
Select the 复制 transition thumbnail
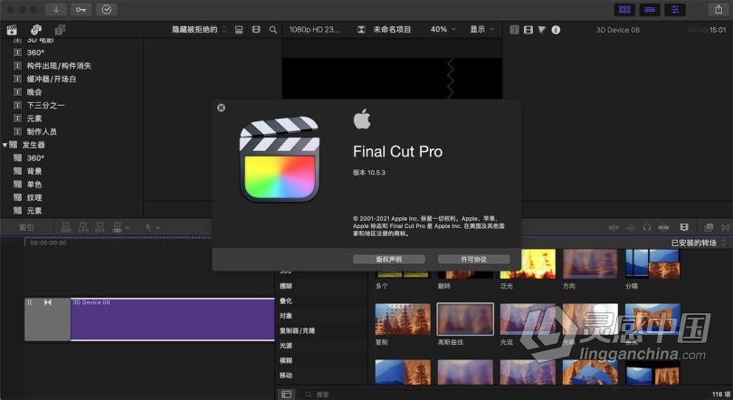(x=403, y=319)
